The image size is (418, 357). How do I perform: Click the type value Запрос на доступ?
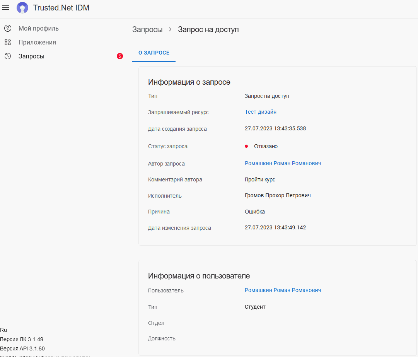click(267, 96)
